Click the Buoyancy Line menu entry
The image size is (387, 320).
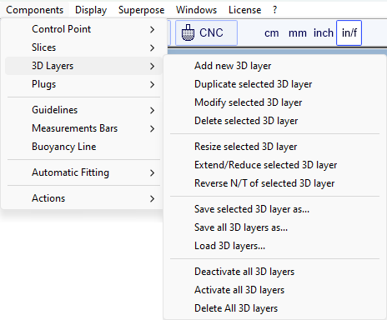[83, 147]
